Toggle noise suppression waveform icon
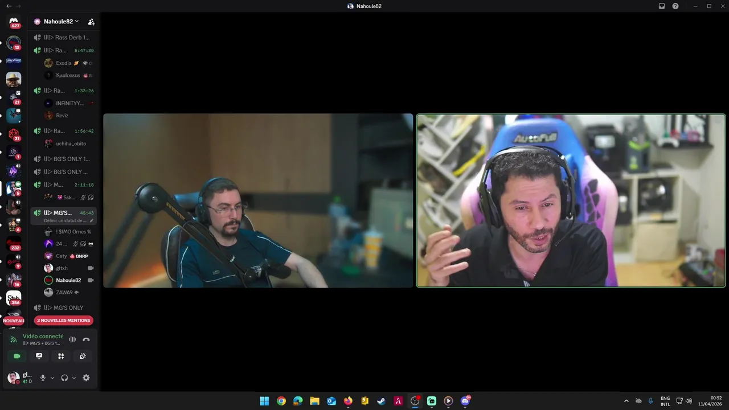Image resolution: width=729 pixels, height=410 pixels. (x=72, y=339)
